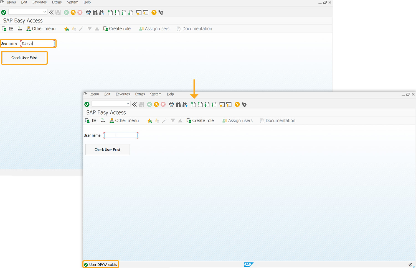Click the orange Exit icon in front window

[156, 104]
